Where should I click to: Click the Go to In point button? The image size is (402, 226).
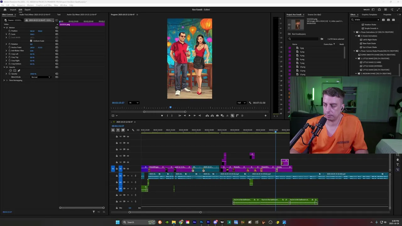coord(180,116)
